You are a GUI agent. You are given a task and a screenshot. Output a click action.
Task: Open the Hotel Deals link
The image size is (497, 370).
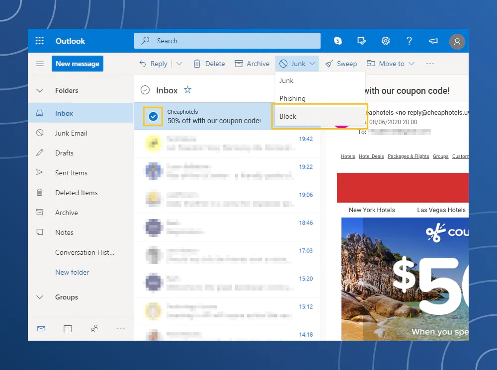[x=371, y=156]
